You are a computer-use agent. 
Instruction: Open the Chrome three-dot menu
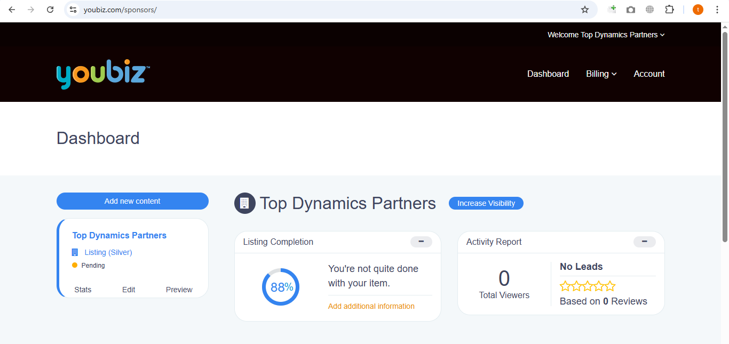point(717,10)
